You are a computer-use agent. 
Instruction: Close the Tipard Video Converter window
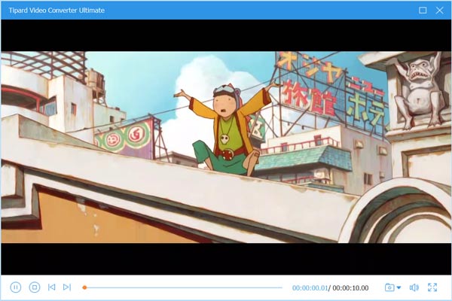click(x=439, y=11)
